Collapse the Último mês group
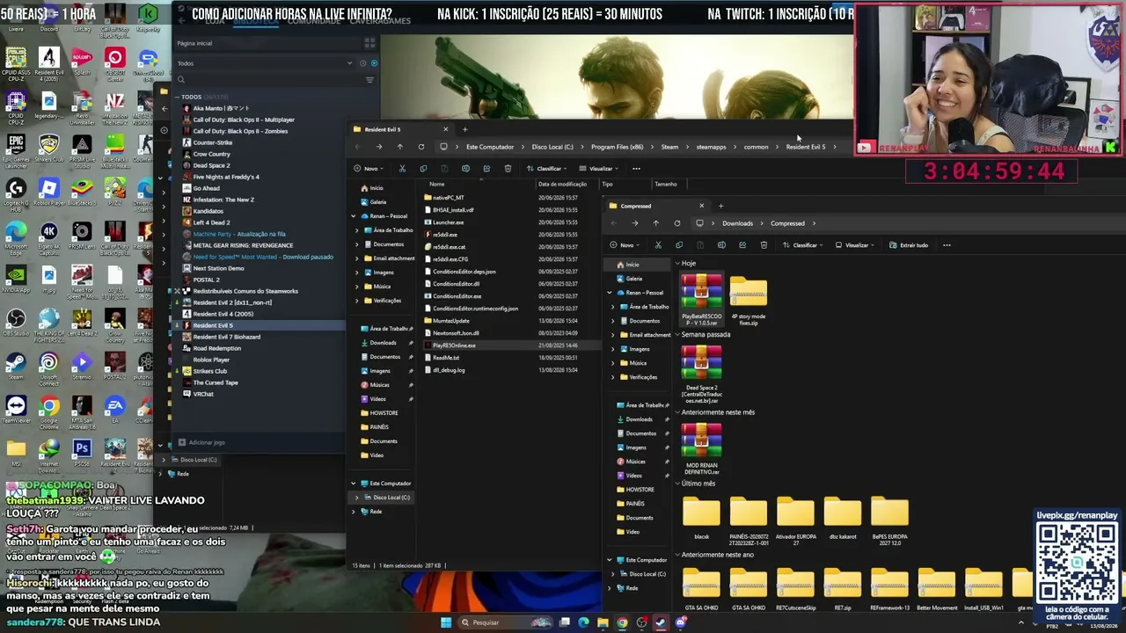 (x=678, y=484)
